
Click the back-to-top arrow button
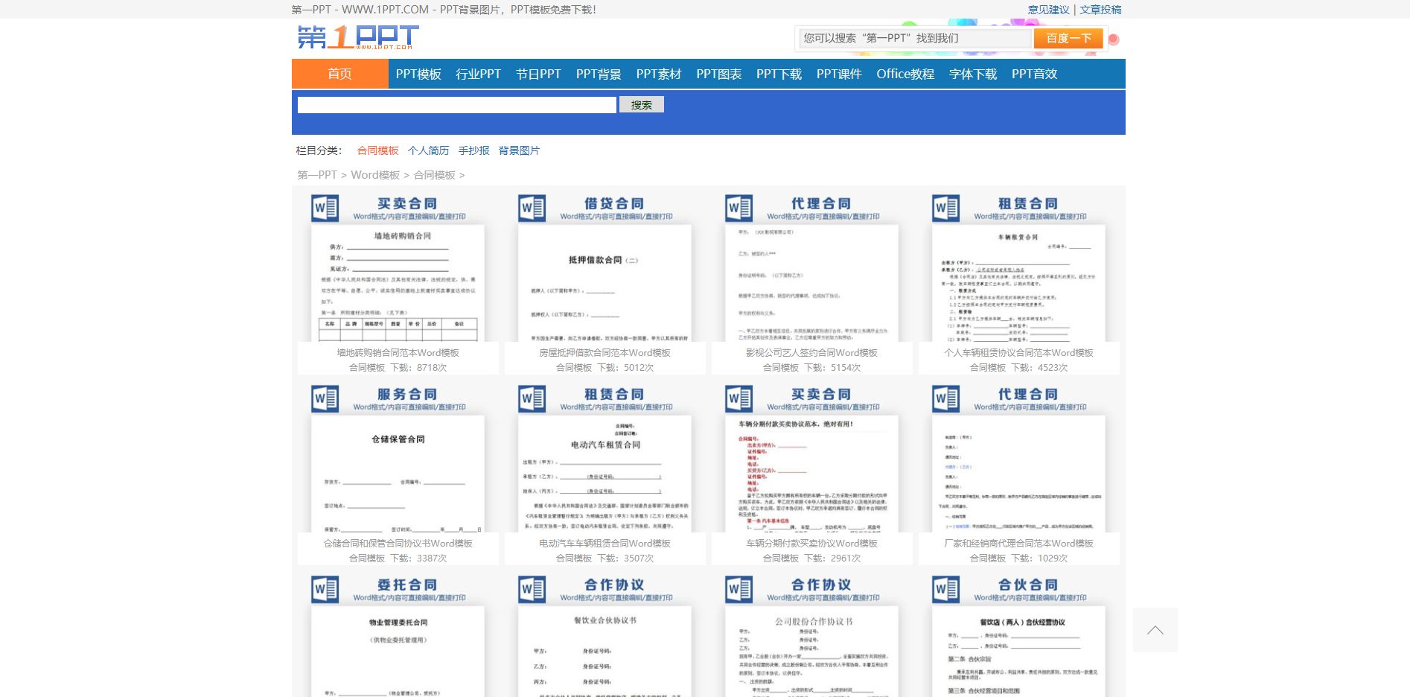tap(1155, 630)
